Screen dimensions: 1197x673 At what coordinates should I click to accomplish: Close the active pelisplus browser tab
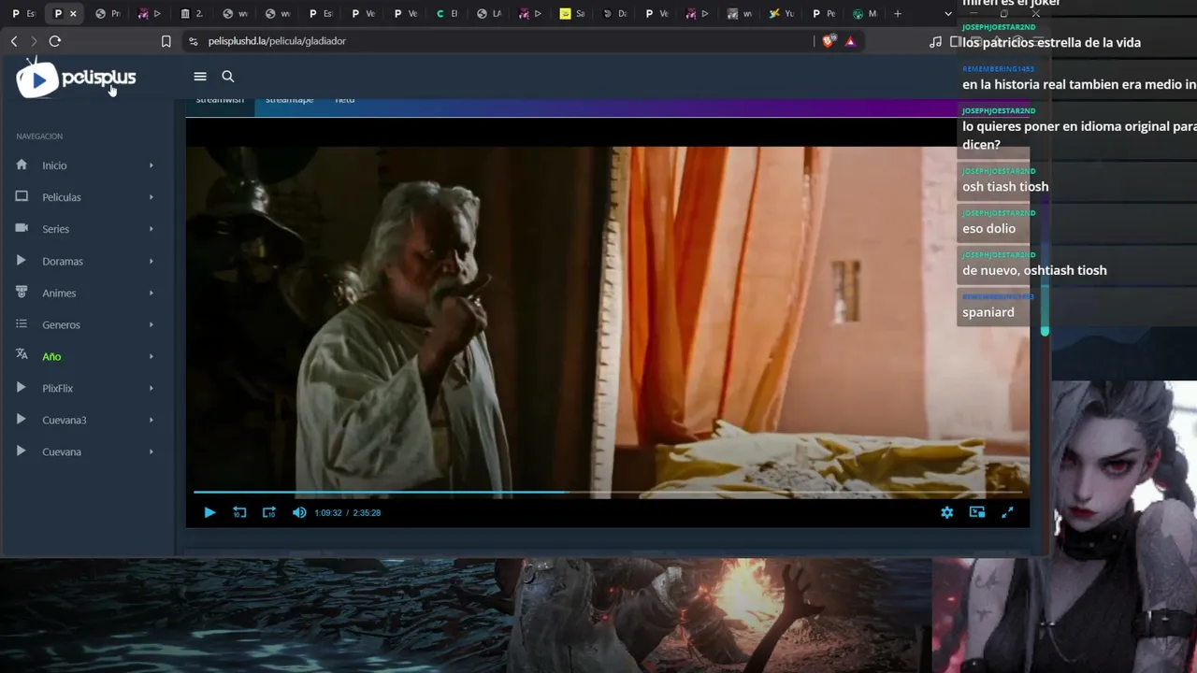(73, 14)
